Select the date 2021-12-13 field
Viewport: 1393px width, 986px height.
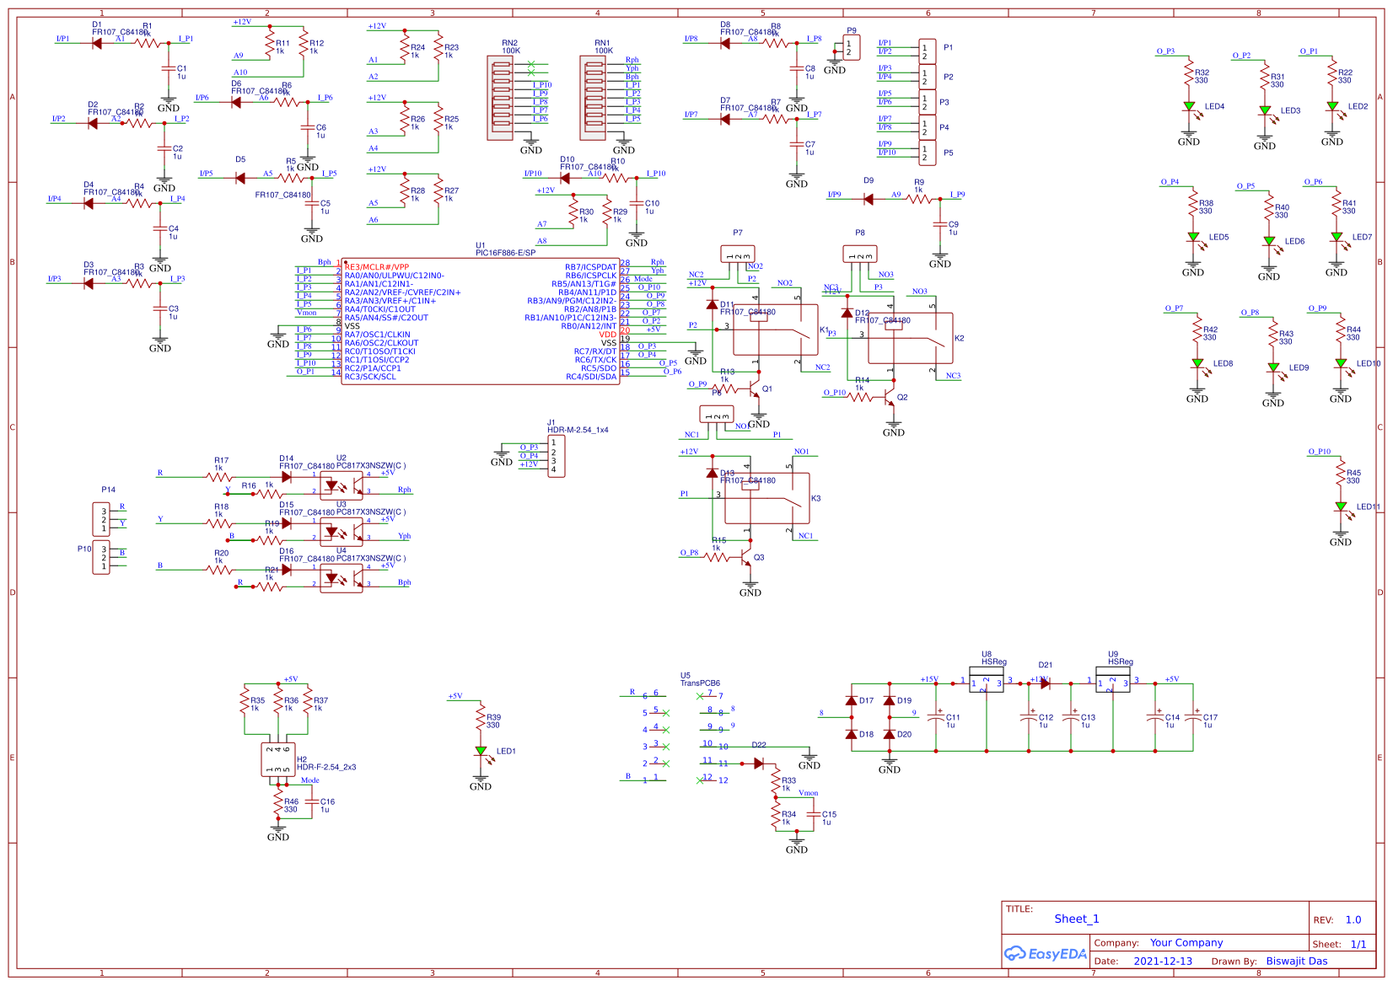click(x=1163, y=962)
